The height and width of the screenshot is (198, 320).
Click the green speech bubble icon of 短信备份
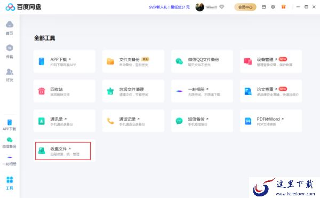(179, 121)
